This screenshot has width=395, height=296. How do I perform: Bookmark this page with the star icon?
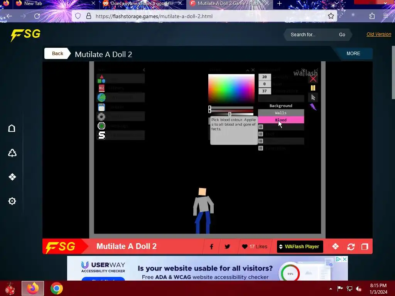click(x=331, y=16)
